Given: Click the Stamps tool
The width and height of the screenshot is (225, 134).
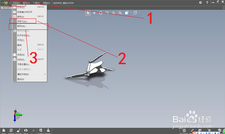Looking at the screenshot, I should tap(48, 131).
